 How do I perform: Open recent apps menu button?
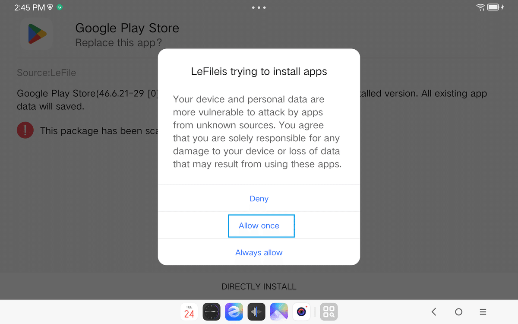tap(483, 311)
